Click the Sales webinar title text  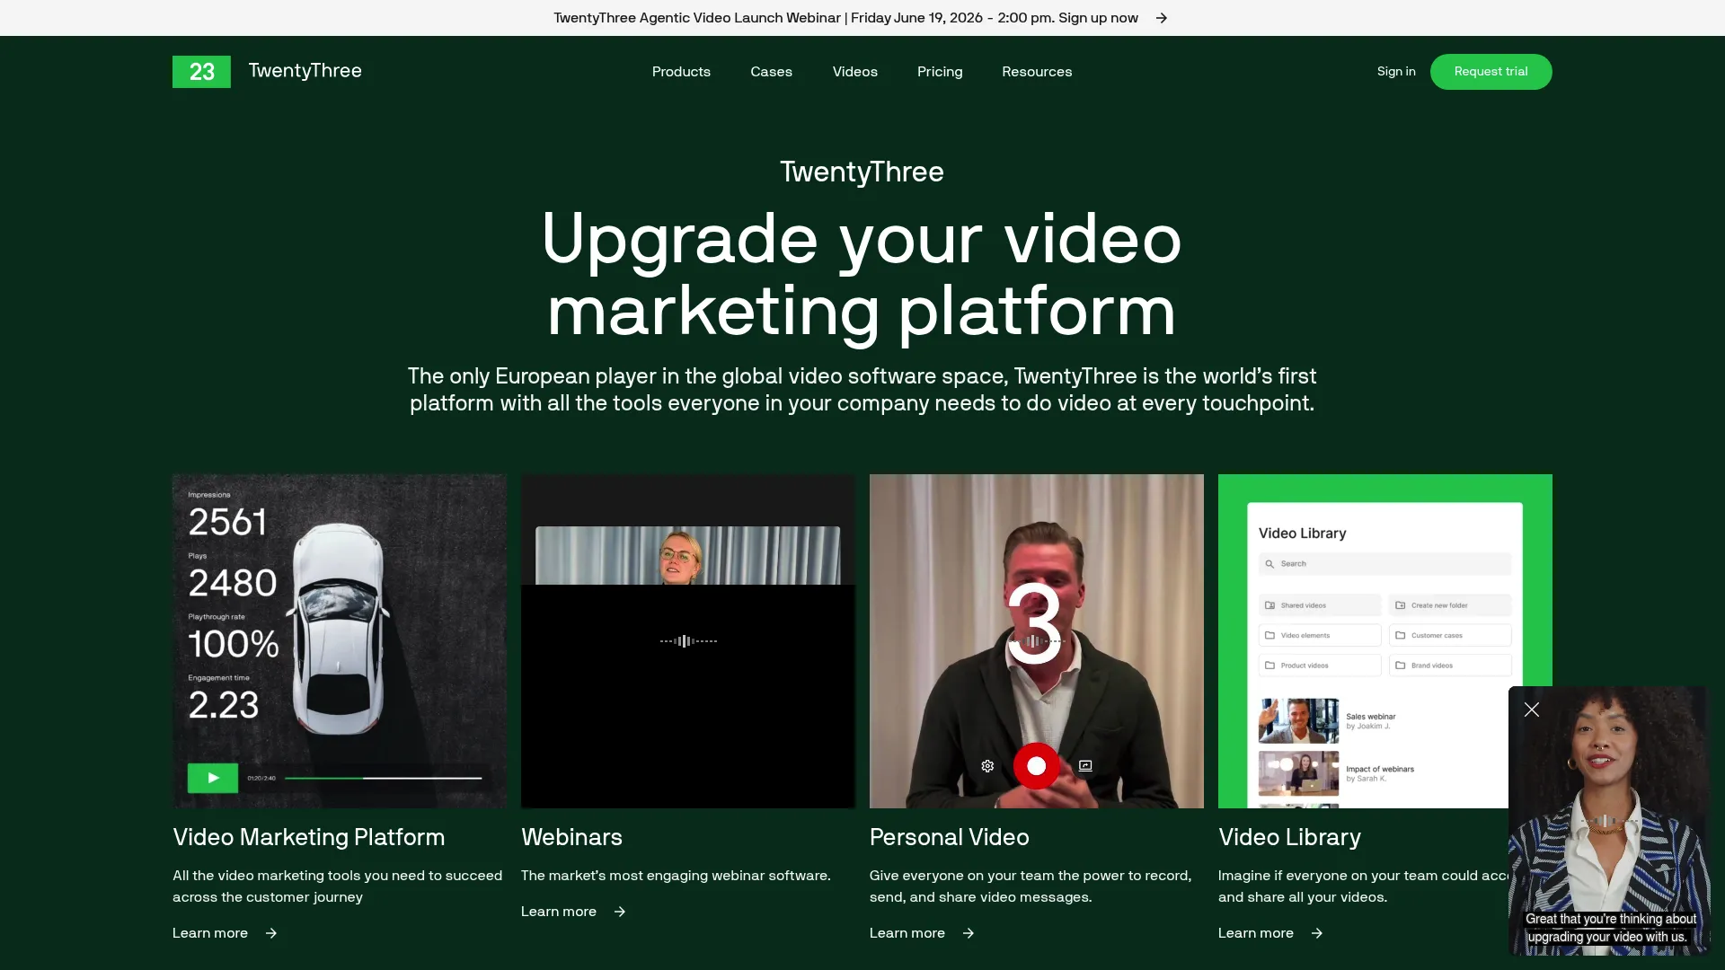pyautogui.click(x=1371, y=717)
